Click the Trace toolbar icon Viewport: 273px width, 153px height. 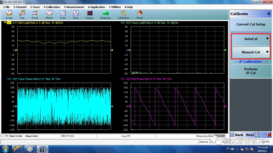point(76,15)
